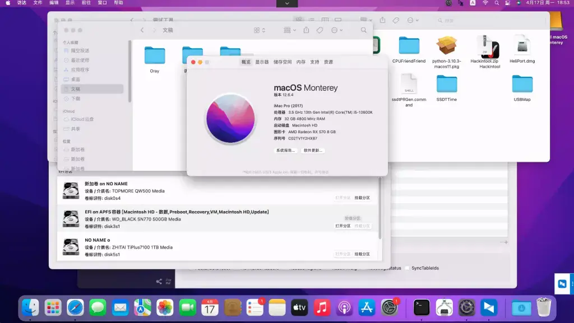Click the search magnifier in 文稿 window
574x323 pixels.
363,30
